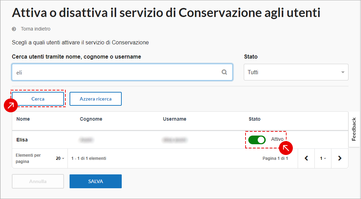Open the Stato dropdown showing Tutti
361x199 pixels.
click(x=296, y=72)
